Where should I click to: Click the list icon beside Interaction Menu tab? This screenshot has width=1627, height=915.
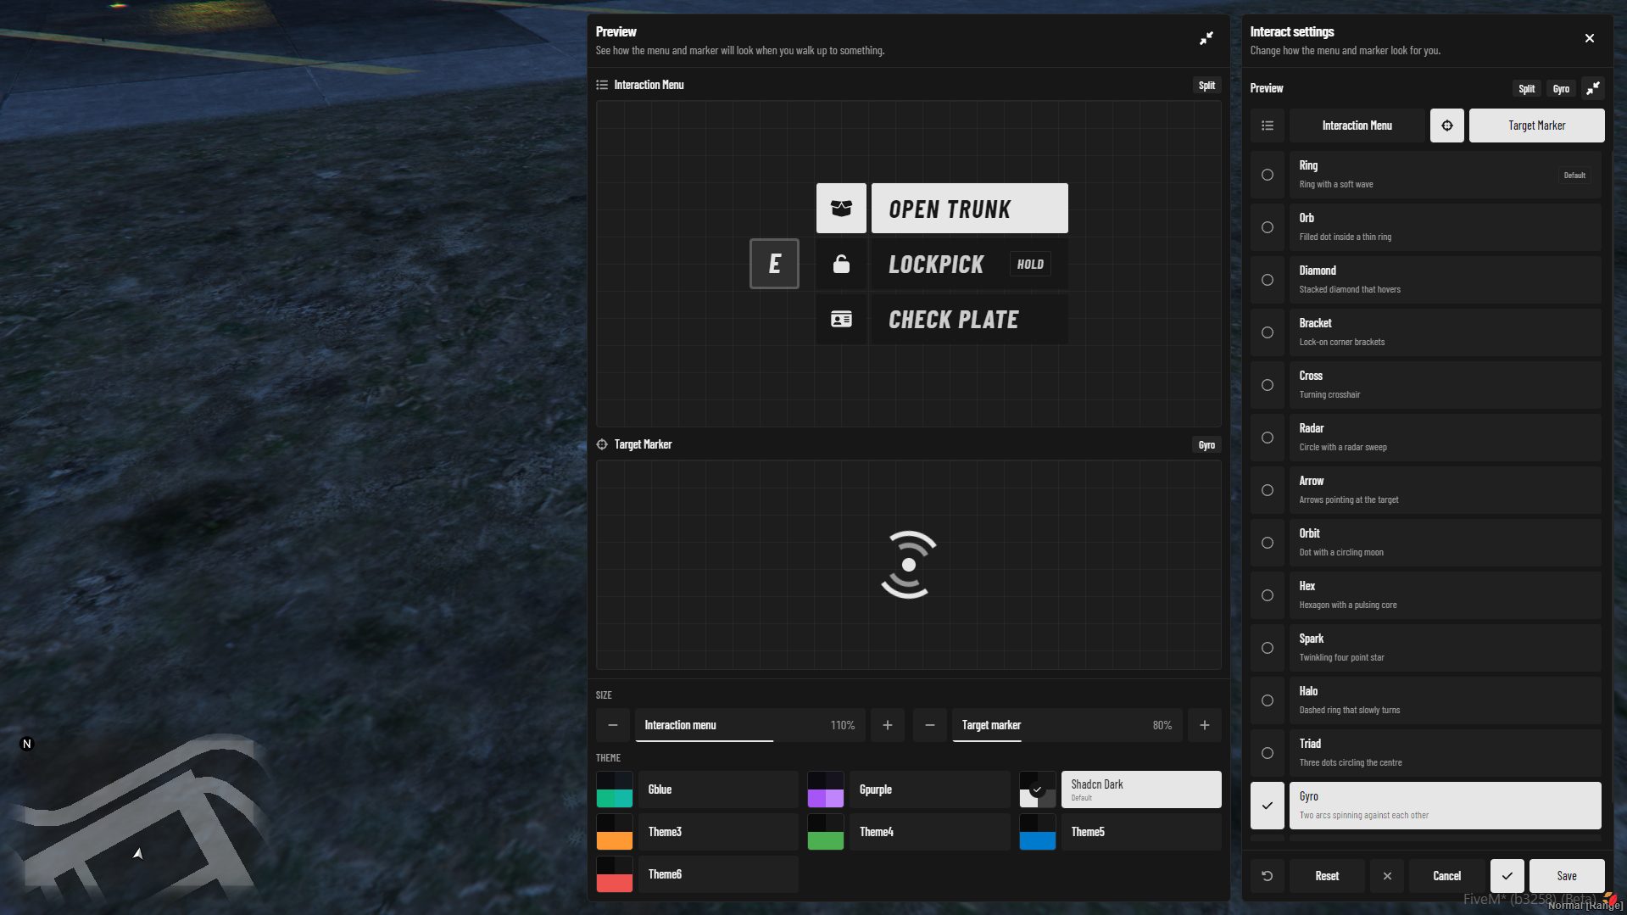[x=1268, y=126]
